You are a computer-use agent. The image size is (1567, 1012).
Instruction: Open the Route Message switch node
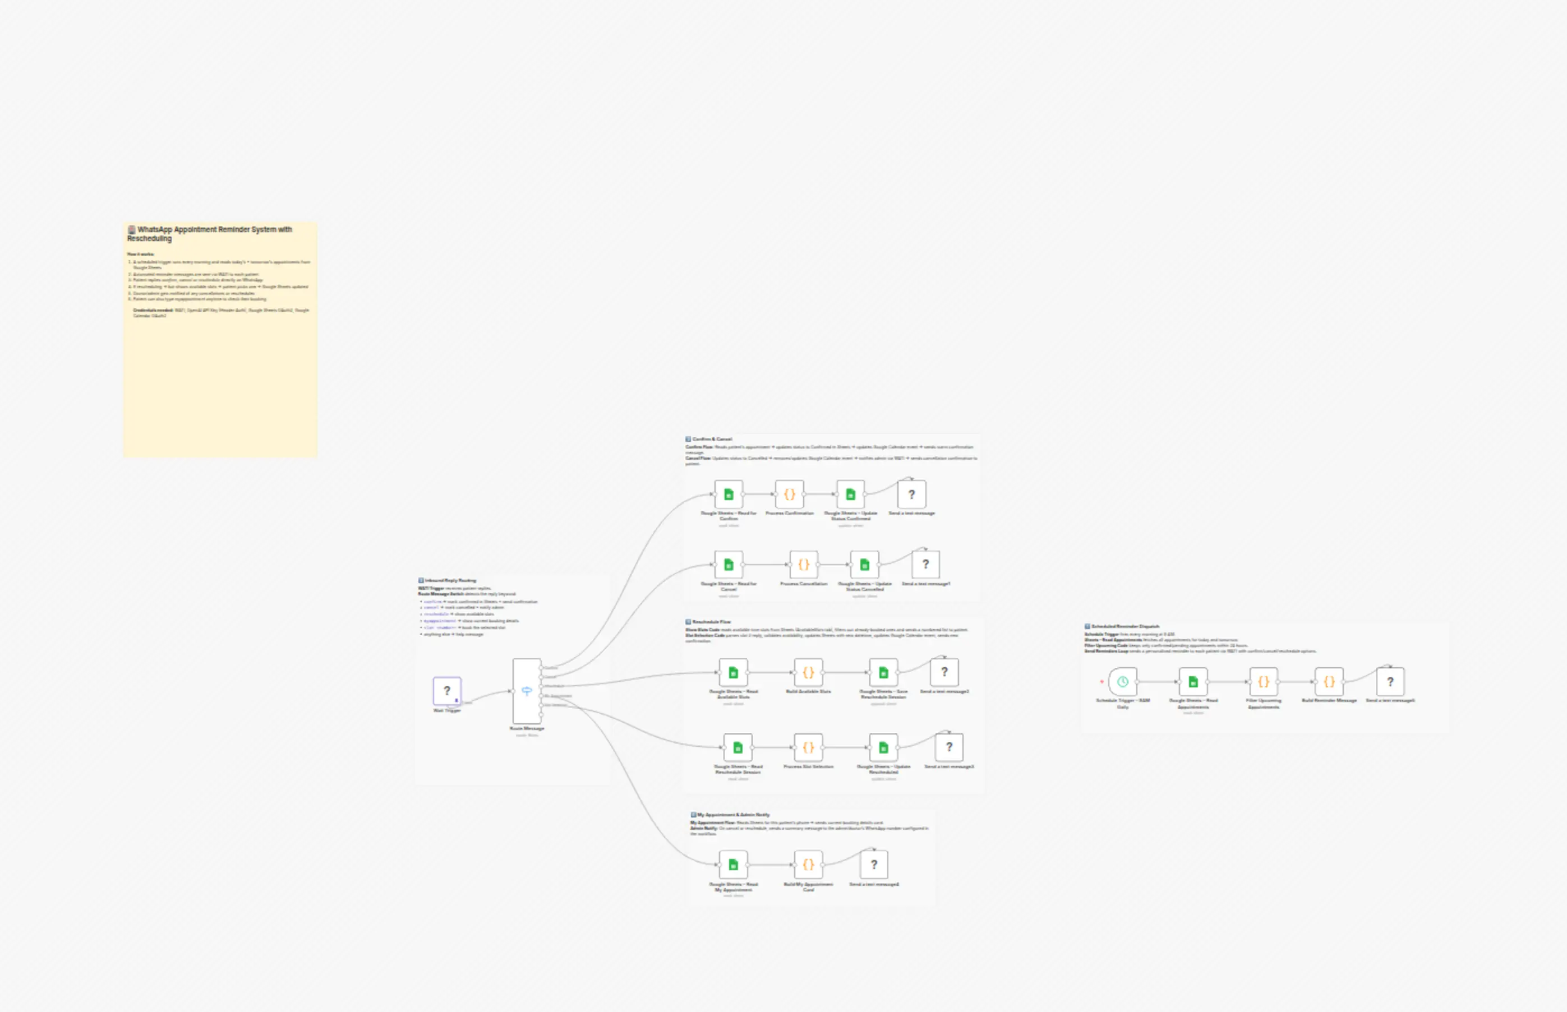527,691
